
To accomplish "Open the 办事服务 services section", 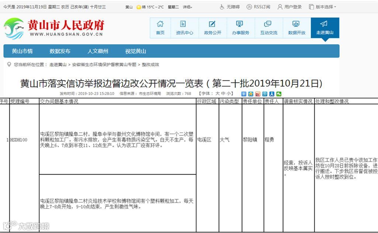I will (241, 28).
